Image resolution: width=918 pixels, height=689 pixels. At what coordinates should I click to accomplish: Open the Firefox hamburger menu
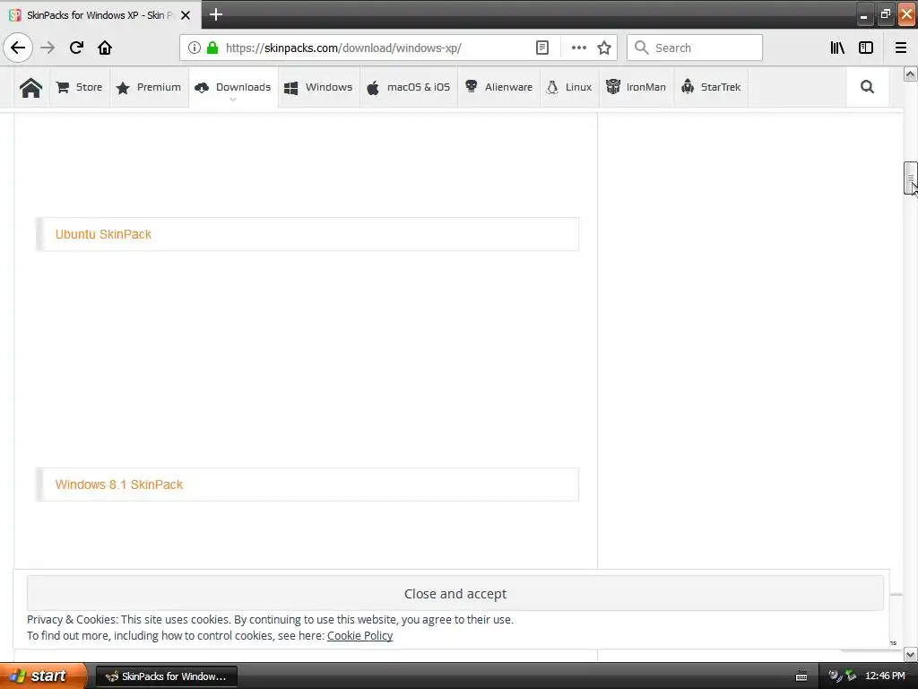[x=901, y=48]
